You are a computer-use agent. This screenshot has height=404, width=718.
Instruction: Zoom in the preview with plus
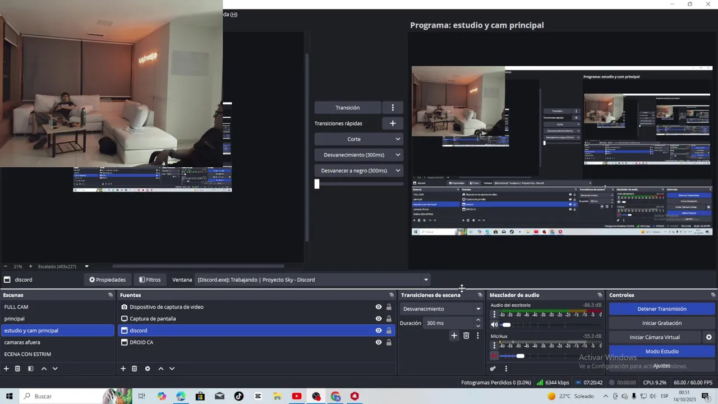pyautogui.click(x=30, y=267)
